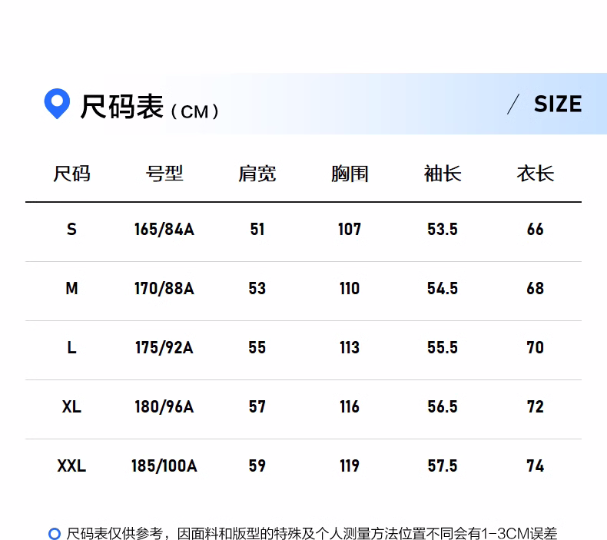This screenshot has width=607, height=540.
Task: Click the (CM) unit label
Action: click(194, 112)
